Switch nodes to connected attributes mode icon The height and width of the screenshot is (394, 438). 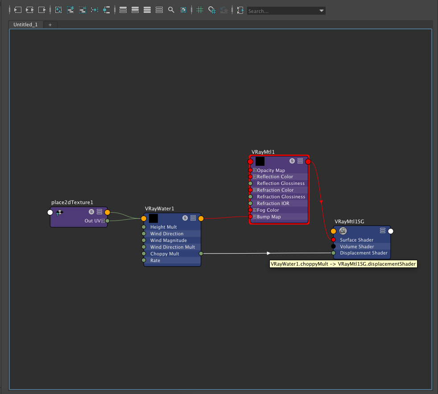pos(135,10)
